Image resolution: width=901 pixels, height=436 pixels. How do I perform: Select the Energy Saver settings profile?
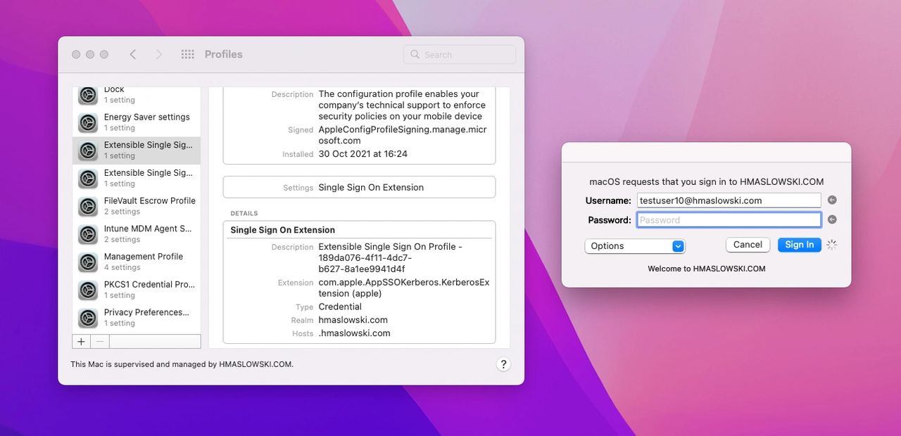pyautogui.click(x=137, y=122)
